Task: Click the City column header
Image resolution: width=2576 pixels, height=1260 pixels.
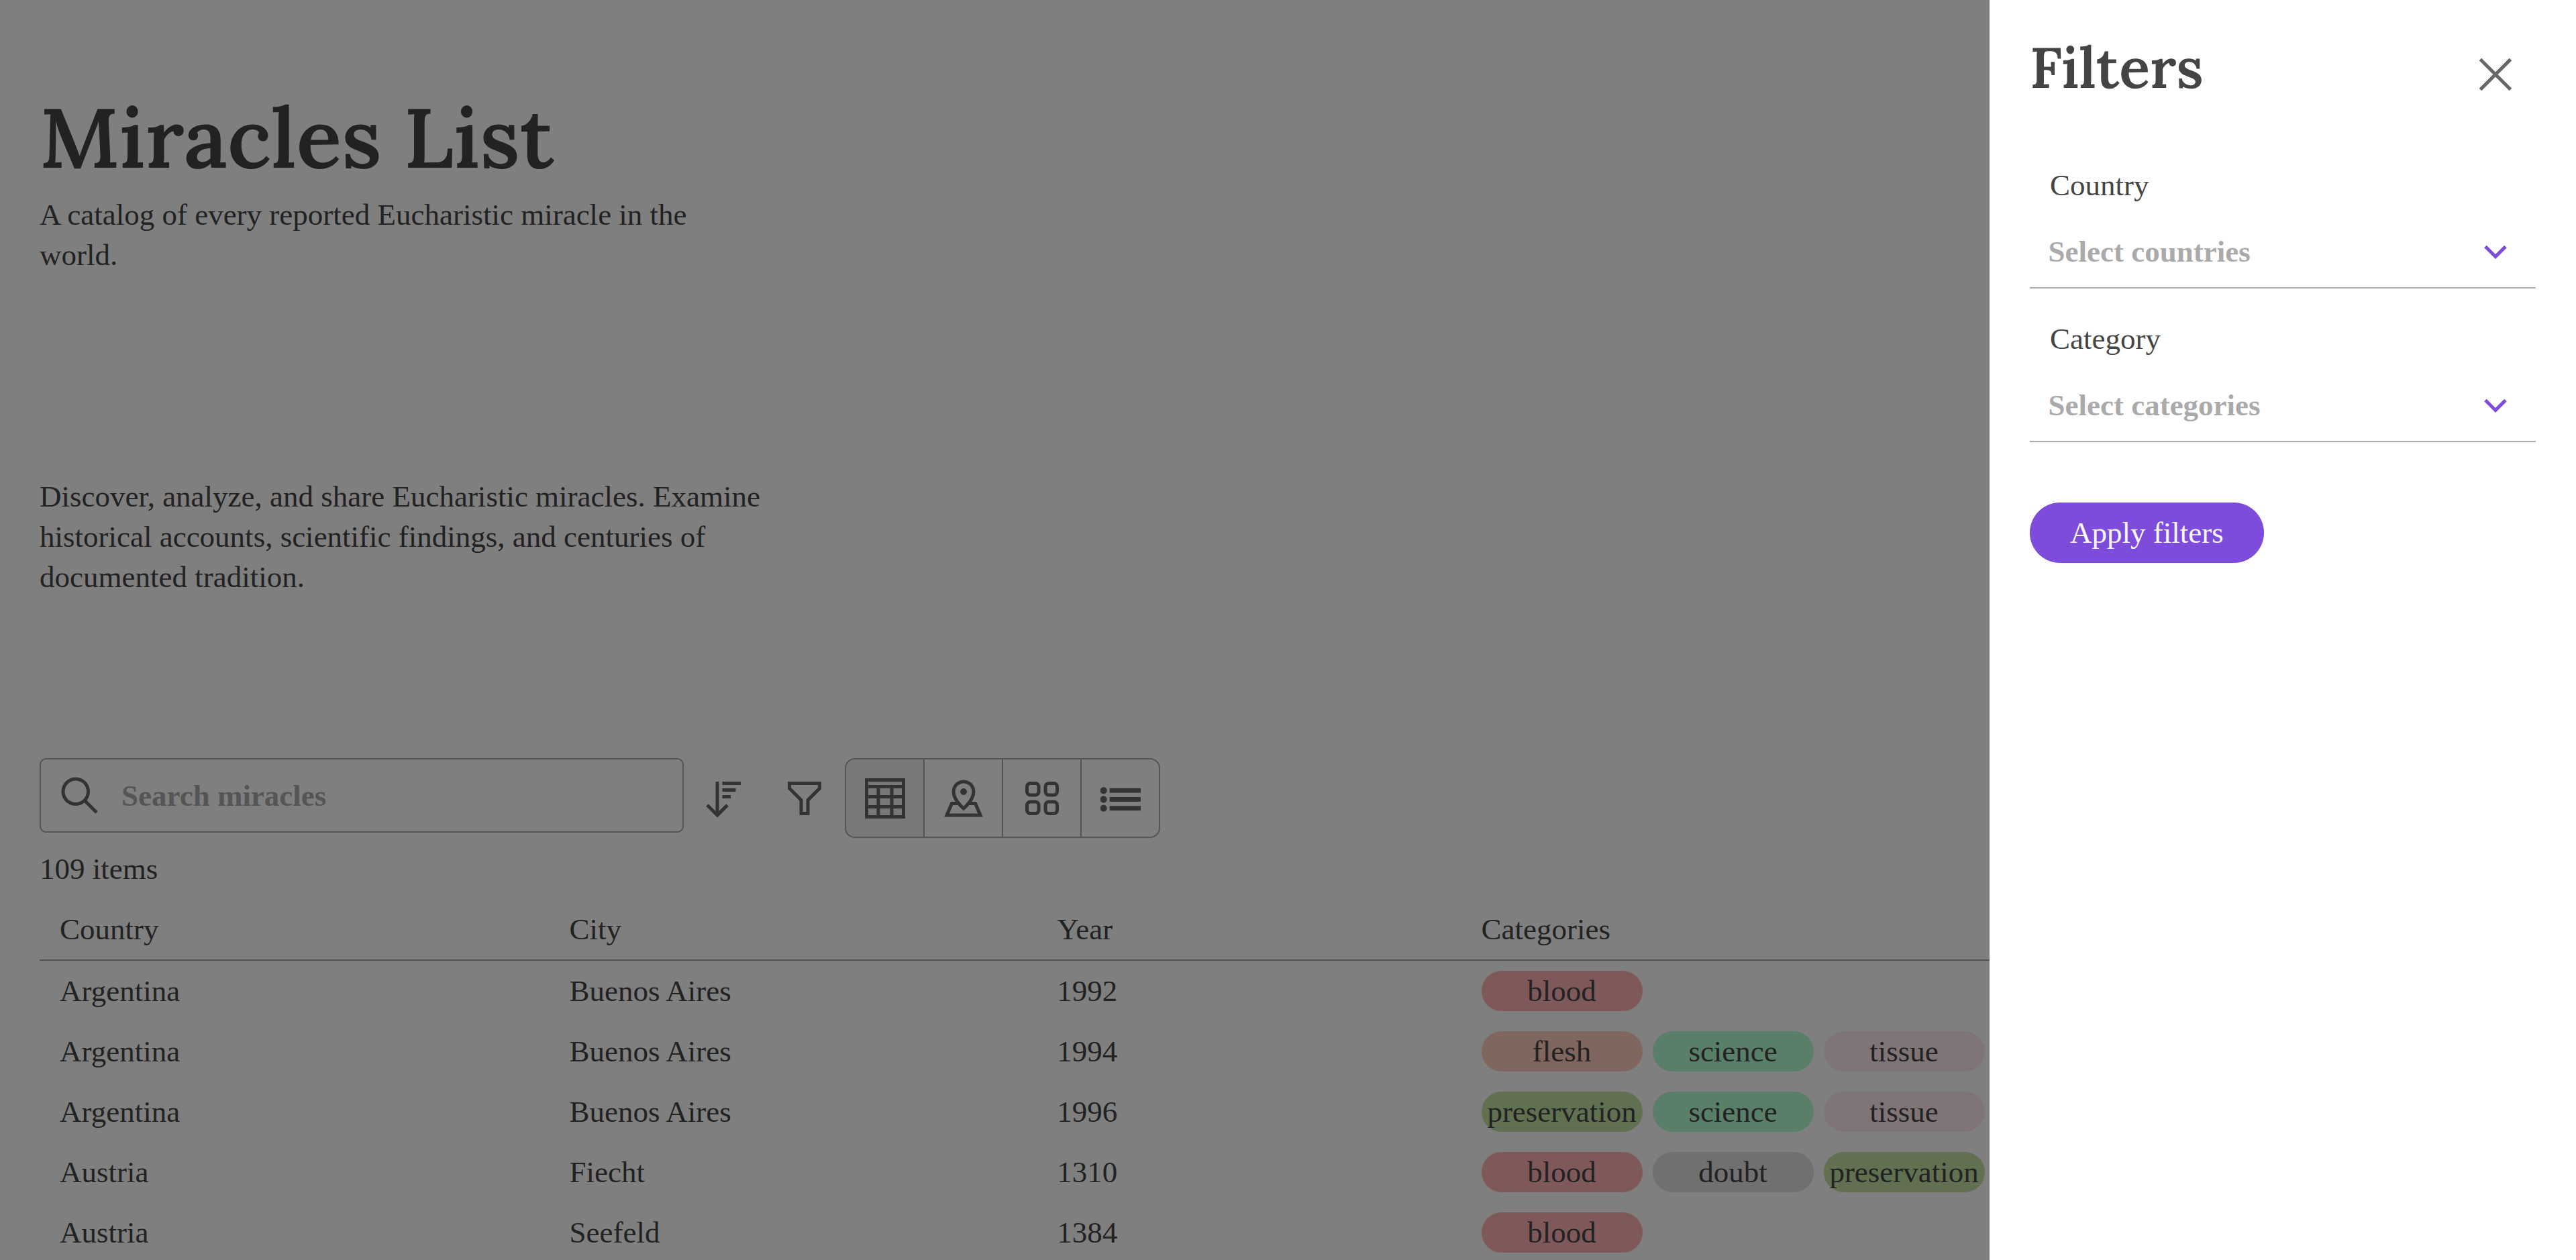Action: 595,929
